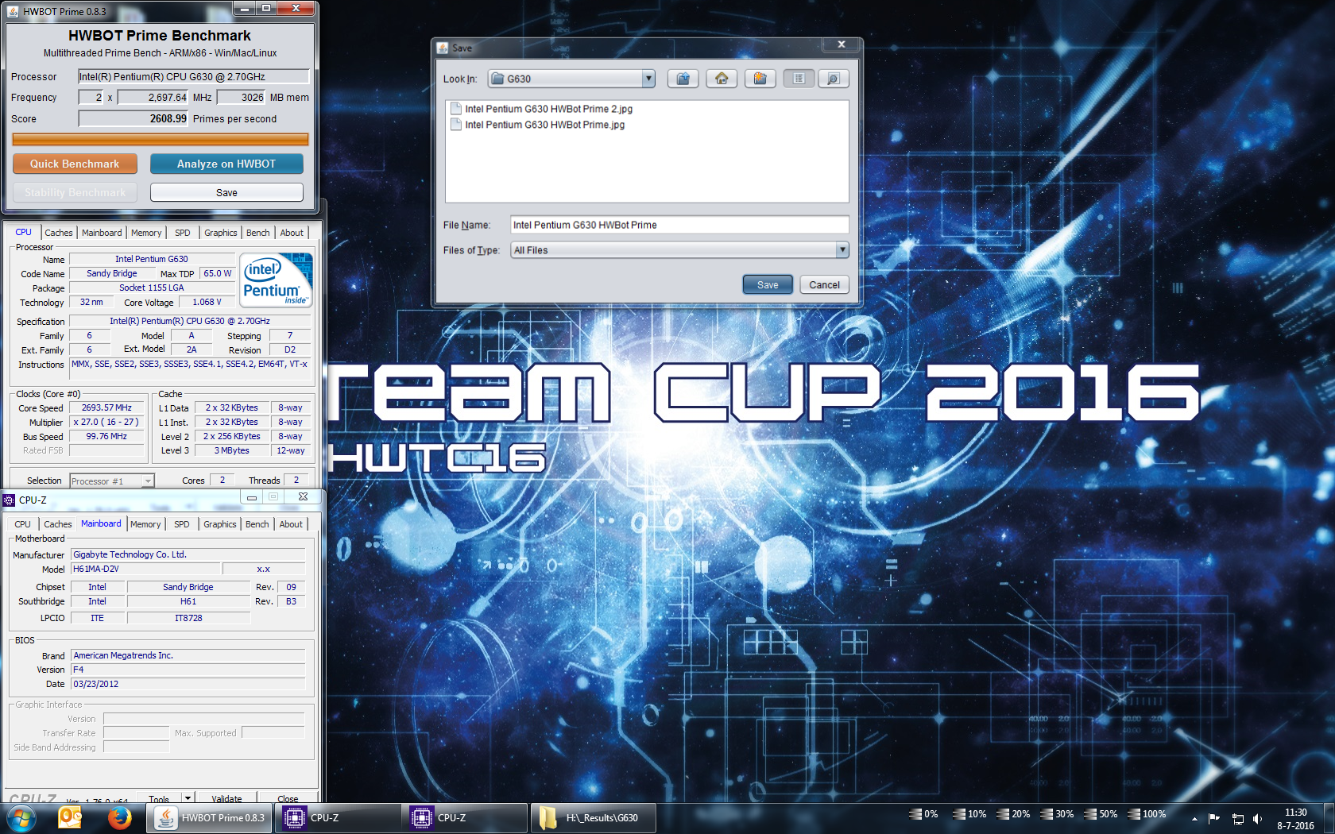Click the Validate button in CPU-Z
This screenshot has width=1335, height=834.
click(x=226, y=797)
